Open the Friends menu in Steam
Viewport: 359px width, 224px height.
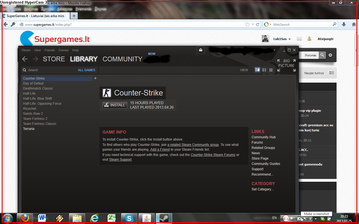coord(50,50)
